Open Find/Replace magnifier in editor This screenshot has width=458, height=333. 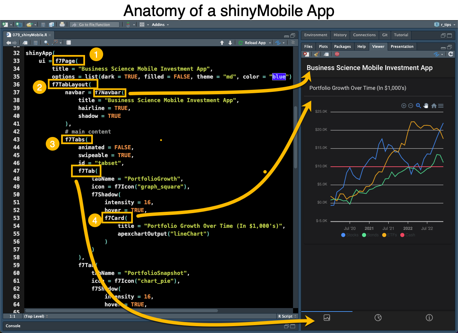46,43
